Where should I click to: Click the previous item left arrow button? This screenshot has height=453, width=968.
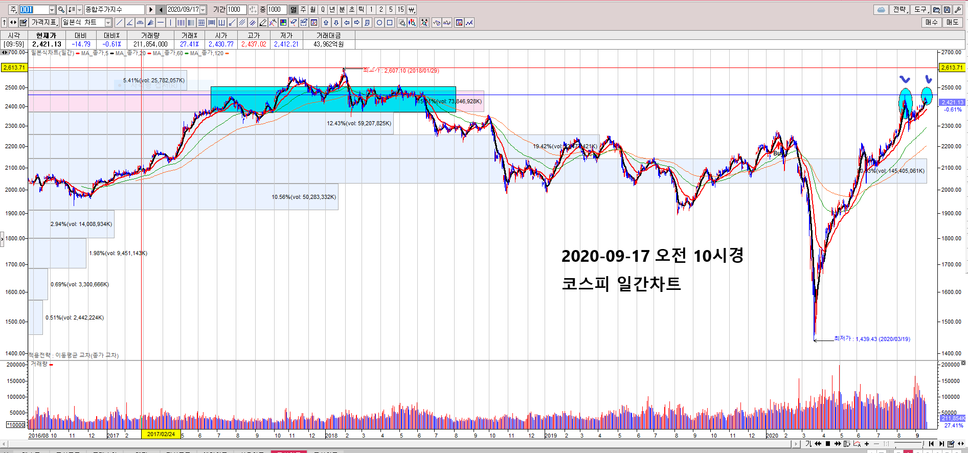tap(161, 10)
